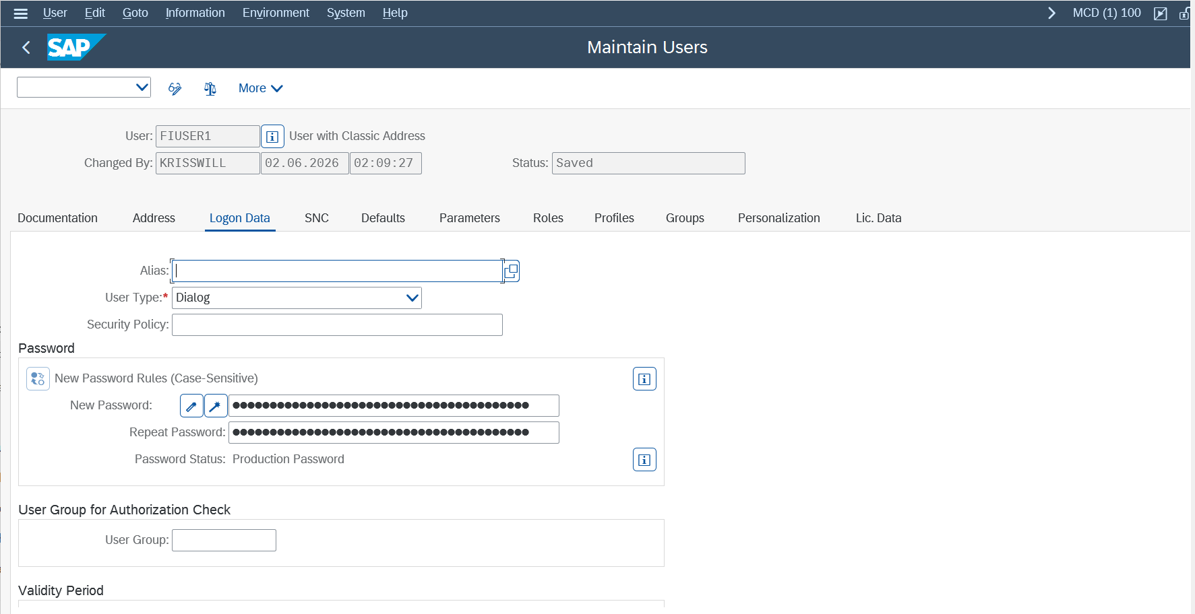Open the Environment menu
Viewport: 1195px width, 614px height.
point(276,13)
